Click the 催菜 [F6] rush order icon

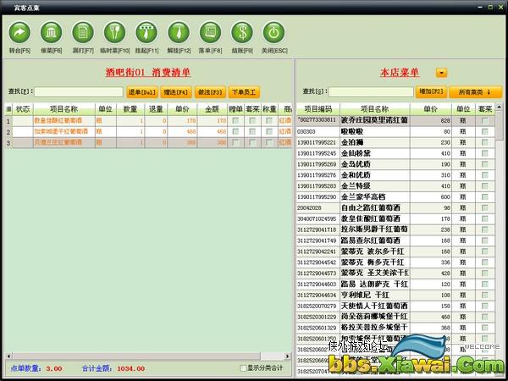point(51,33)
